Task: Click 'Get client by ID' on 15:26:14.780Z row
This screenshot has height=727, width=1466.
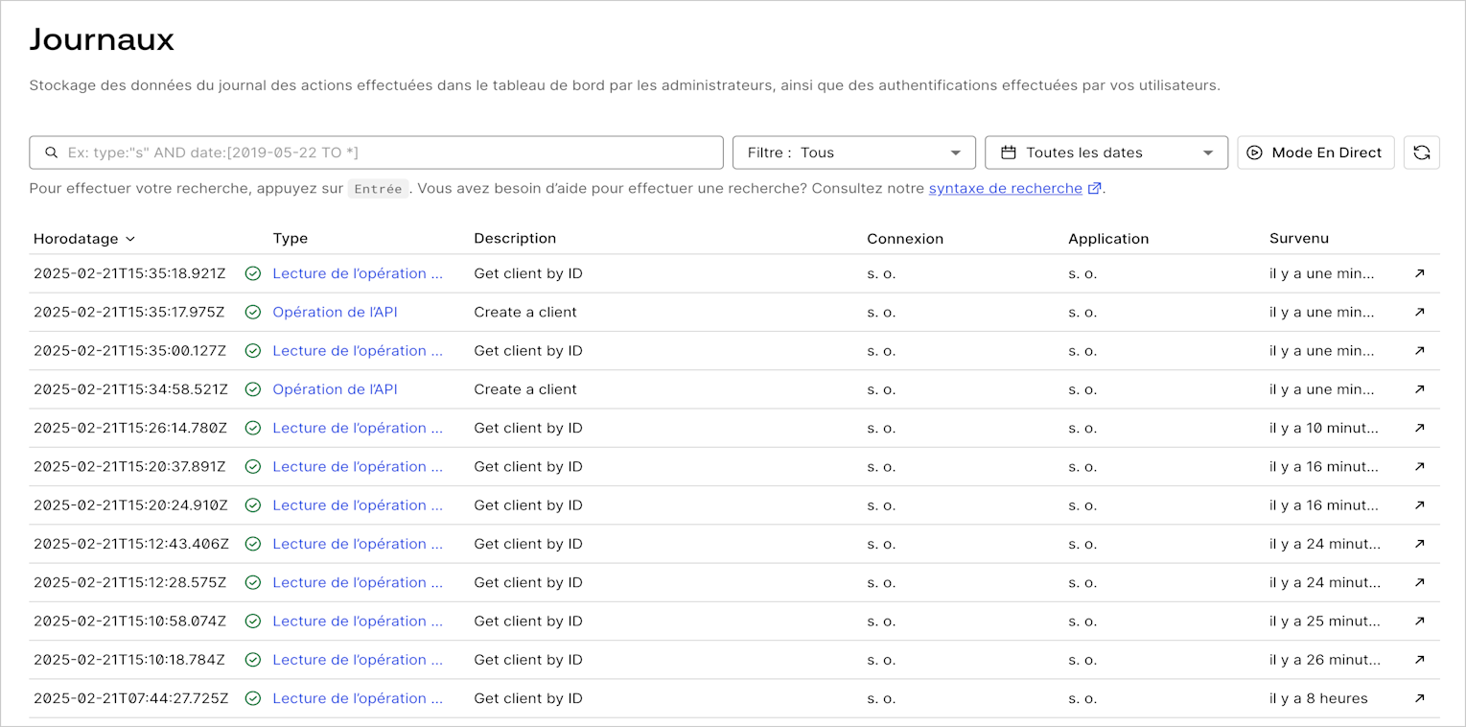Action: point(528,428)
